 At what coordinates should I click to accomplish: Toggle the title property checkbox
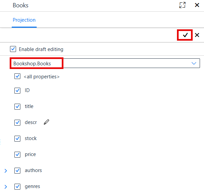[17, 107]
